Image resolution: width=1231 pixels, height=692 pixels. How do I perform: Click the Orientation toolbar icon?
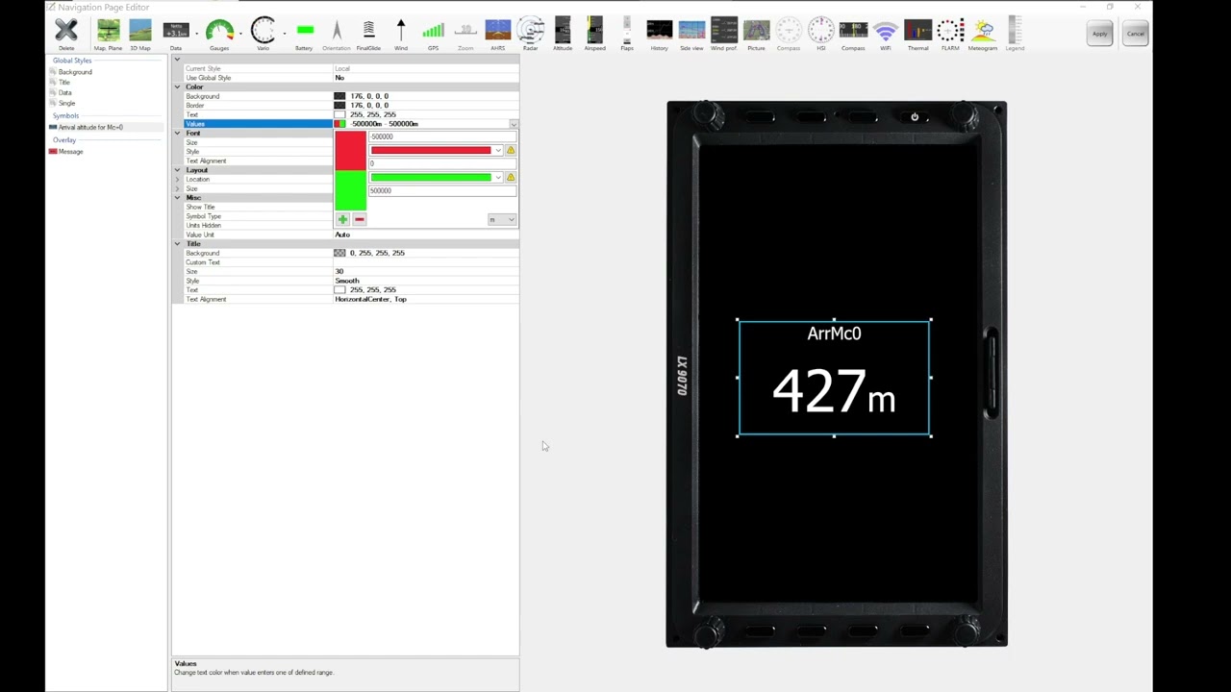(337, 33)
